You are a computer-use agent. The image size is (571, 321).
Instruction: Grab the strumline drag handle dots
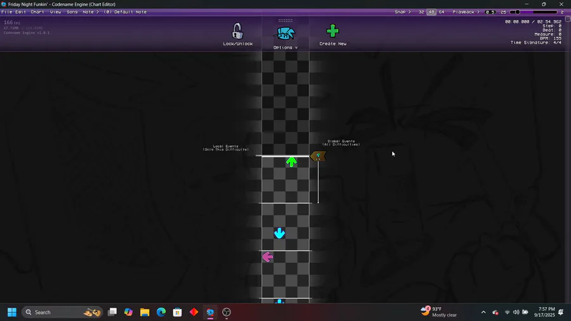pos(285,20)
